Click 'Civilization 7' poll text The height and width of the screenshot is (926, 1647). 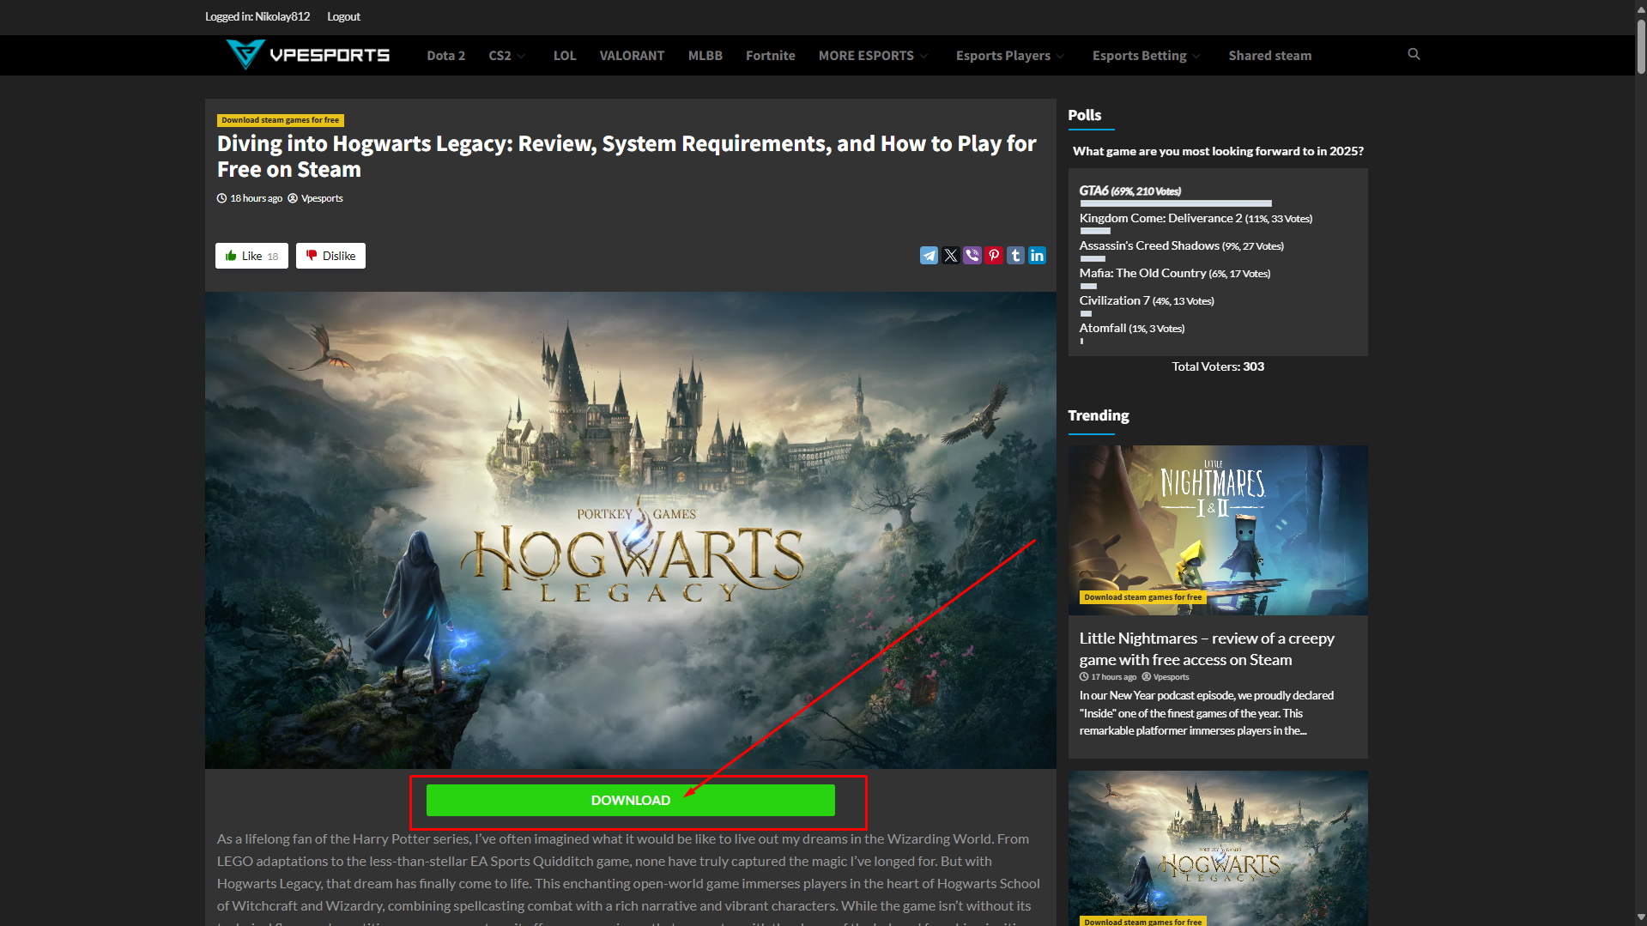[x=1146, y=300]
